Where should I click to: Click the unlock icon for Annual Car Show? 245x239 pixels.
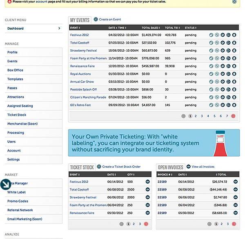[211, 82]
